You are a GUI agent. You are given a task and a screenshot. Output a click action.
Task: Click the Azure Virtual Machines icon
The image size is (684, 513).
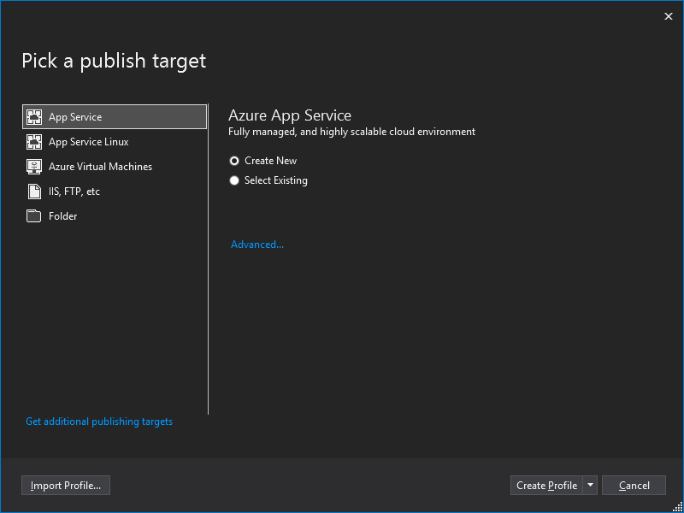(34, 167)
